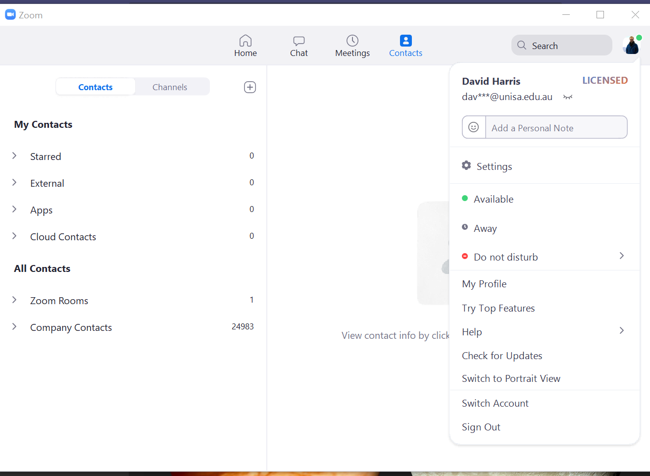
Task: Open the Help submenu arrow
Action: (622, 331)
